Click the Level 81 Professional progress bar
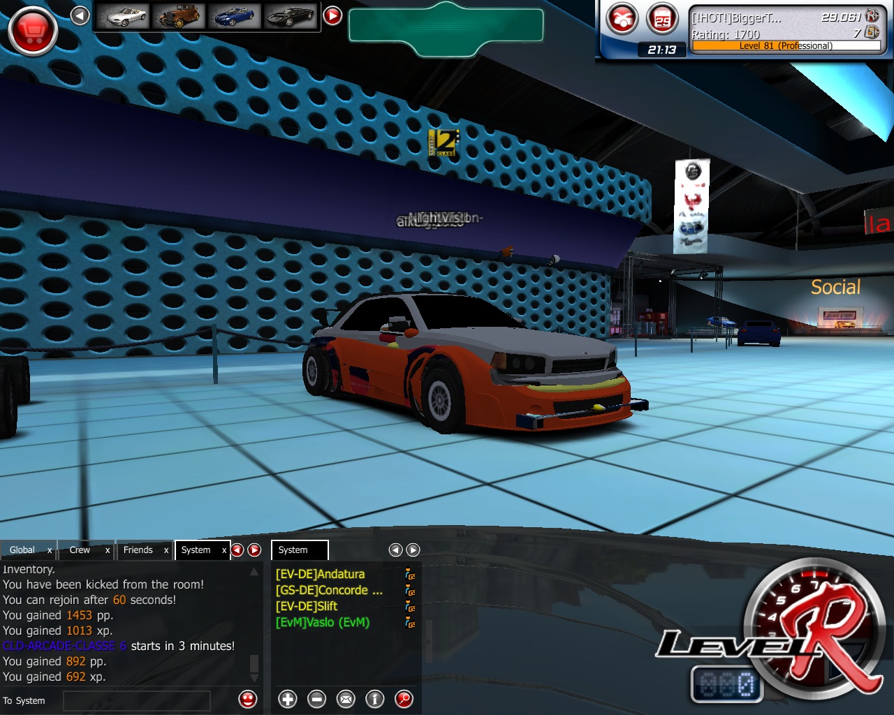The image size is (894, 715). 786,46
